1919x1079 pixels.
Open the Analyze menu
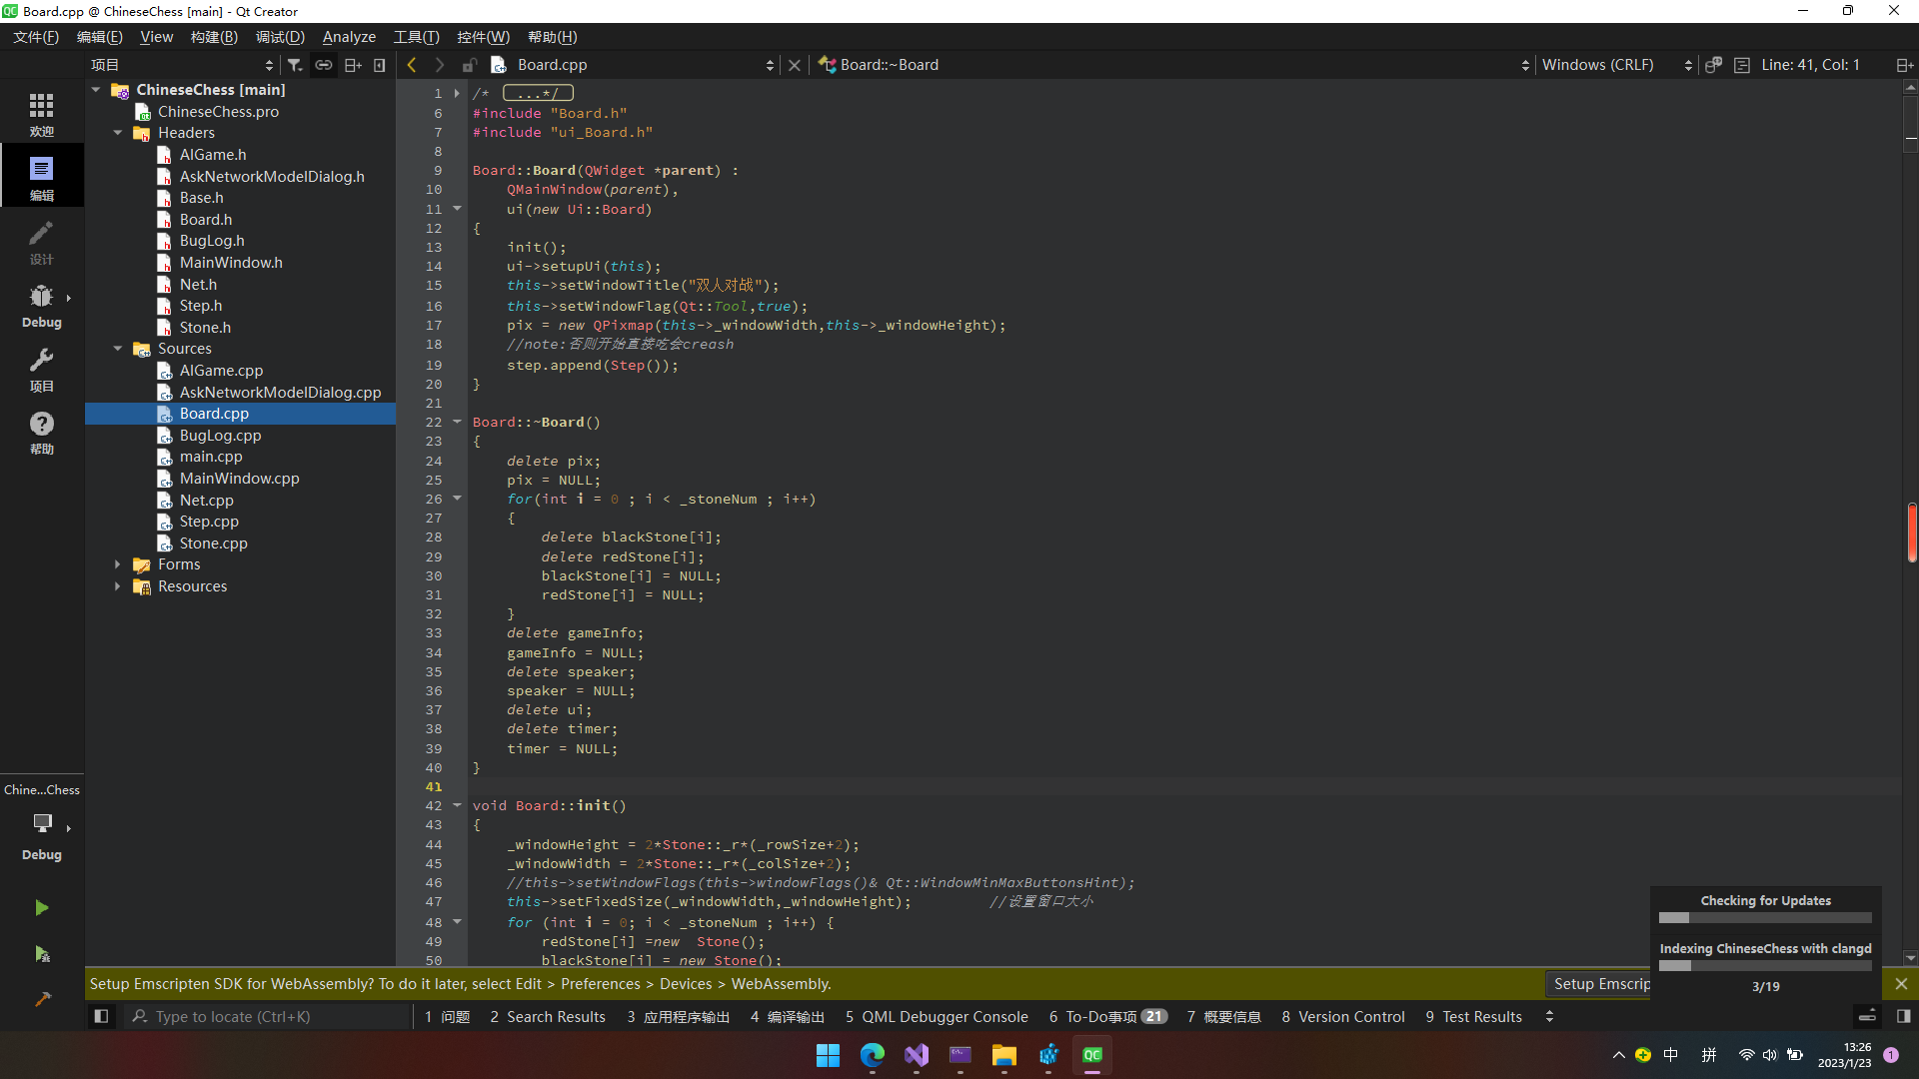pos(349,37)
